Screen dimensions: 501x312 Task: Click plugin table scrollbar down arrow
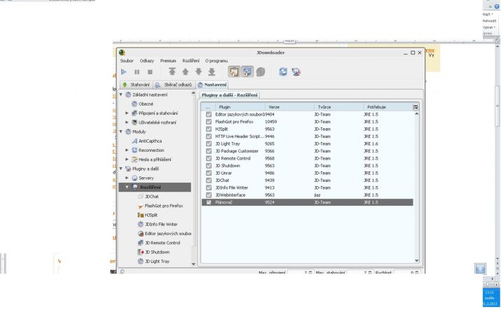tap(417, 261)
